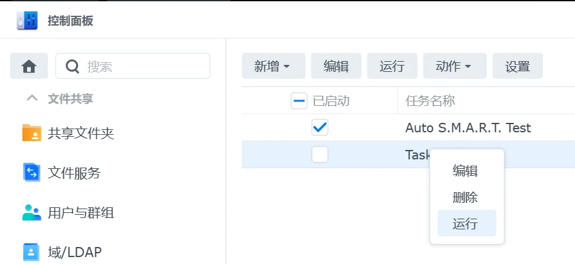
Task: Click the 运行 toolbar button
Action: click(x=392, y=66)
